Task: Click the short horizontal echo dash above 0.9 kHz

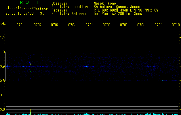Action: pyautogui.click(x=155, y=63)
